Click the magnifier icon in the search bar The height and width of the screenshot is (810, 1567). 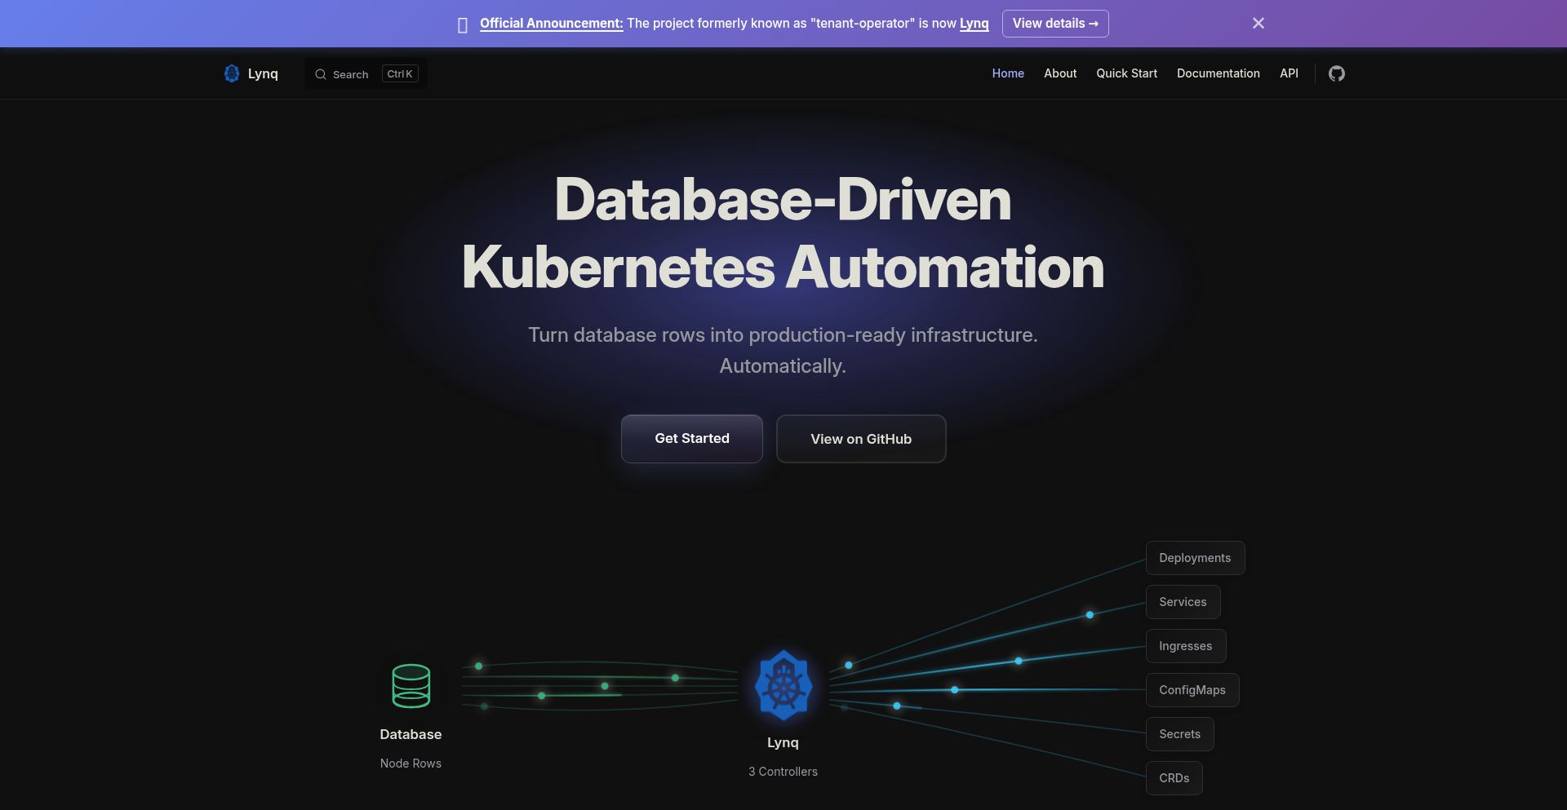coord(322,74)
